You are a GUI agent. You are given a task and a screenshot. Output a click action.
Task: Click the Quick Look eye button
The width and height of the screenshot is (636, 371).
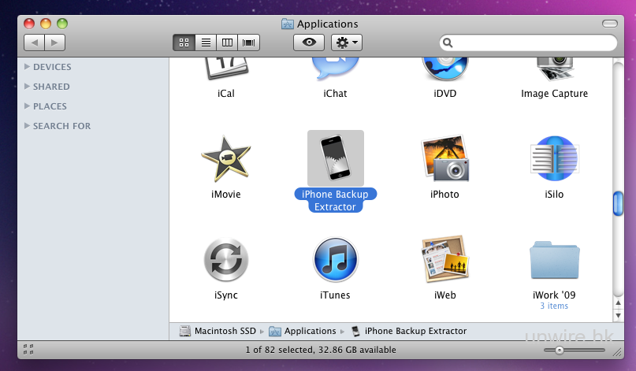(x=308, y=43)
